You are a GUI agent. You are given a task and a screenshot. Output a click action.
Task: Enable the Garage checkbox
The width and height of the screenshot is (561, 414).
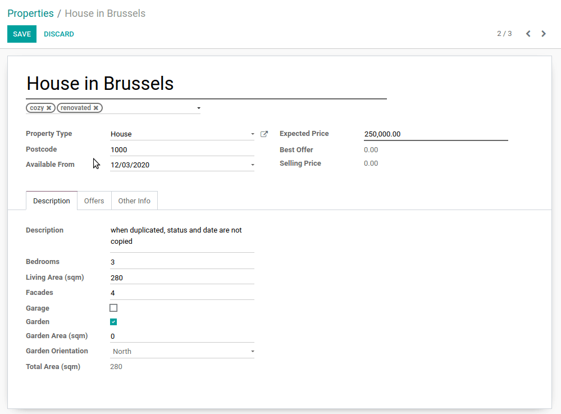coord(113,308)
